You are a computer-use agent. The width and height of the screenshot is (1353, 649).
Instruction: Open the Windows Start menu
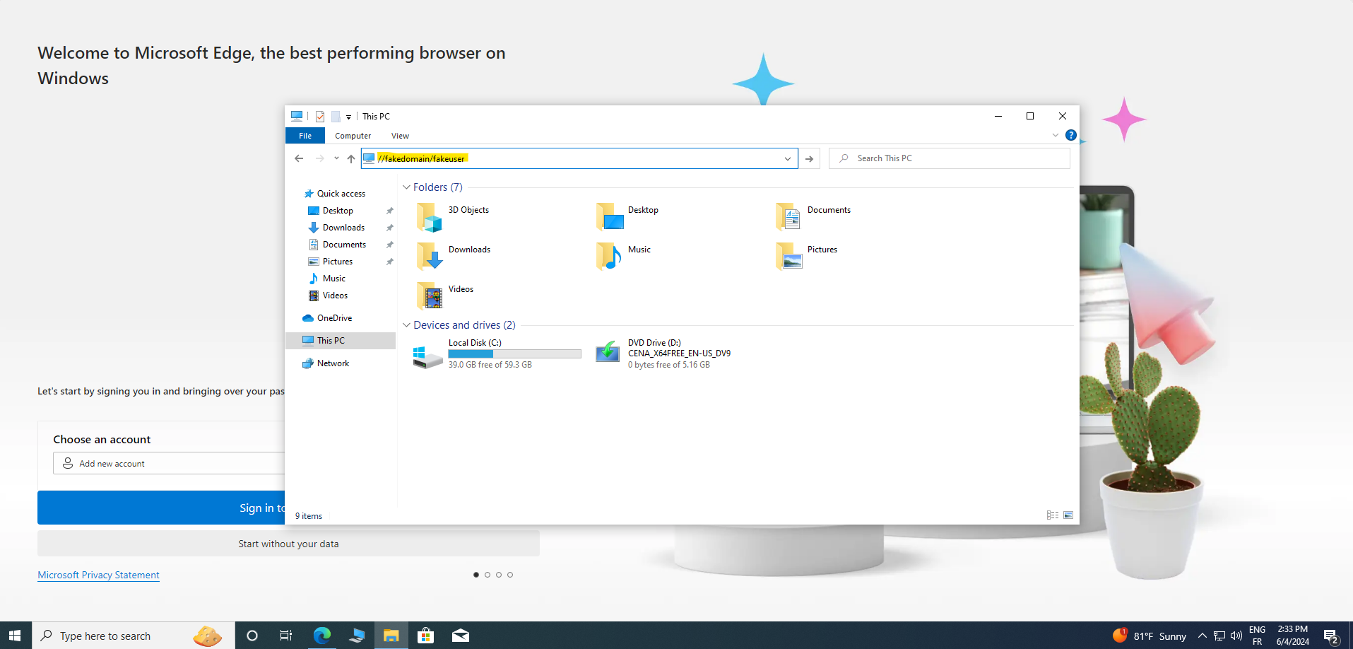(x=16, y=636)
